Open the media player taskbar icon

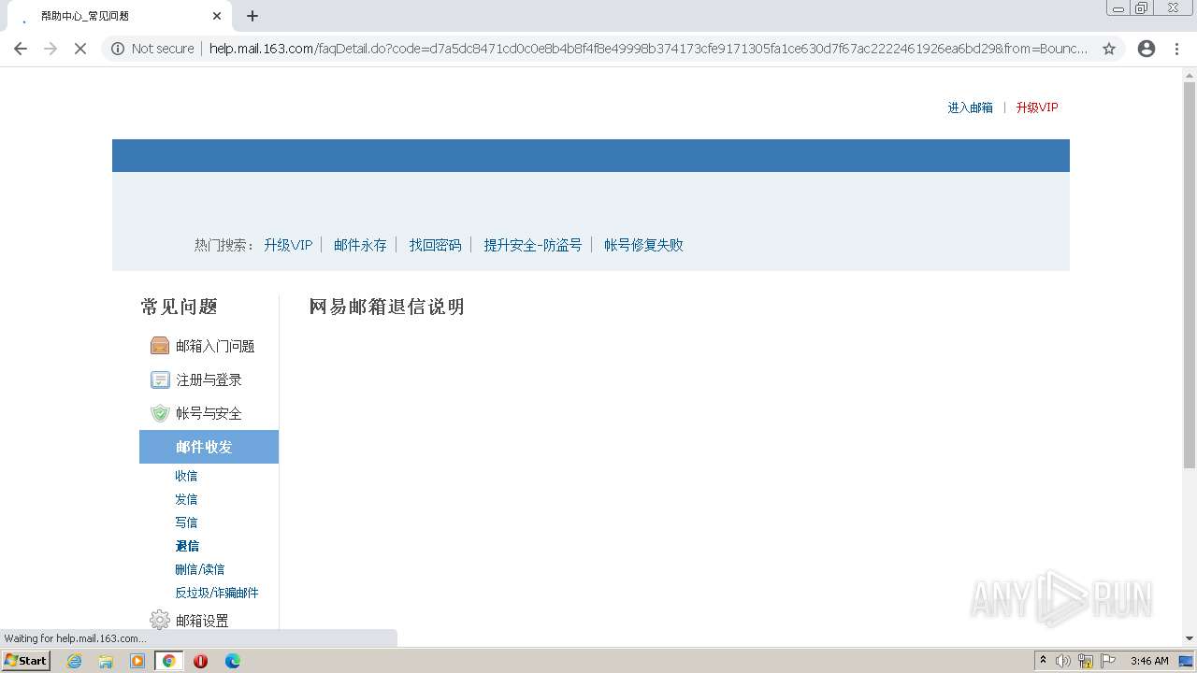pyautogui.click(x=137, y=661)
